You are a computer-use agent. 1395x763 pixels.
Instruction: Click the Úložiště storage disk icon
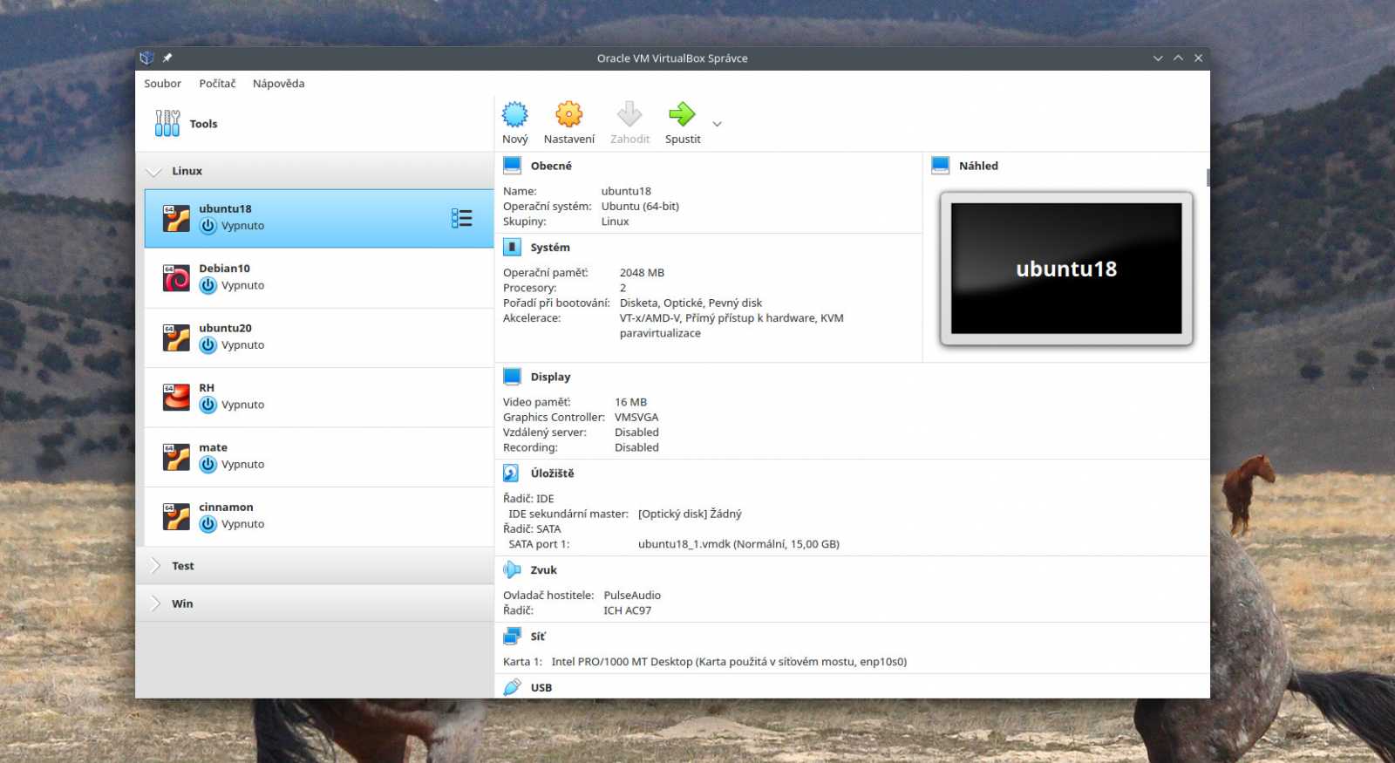pyautogui.click(x=511, y=473)
